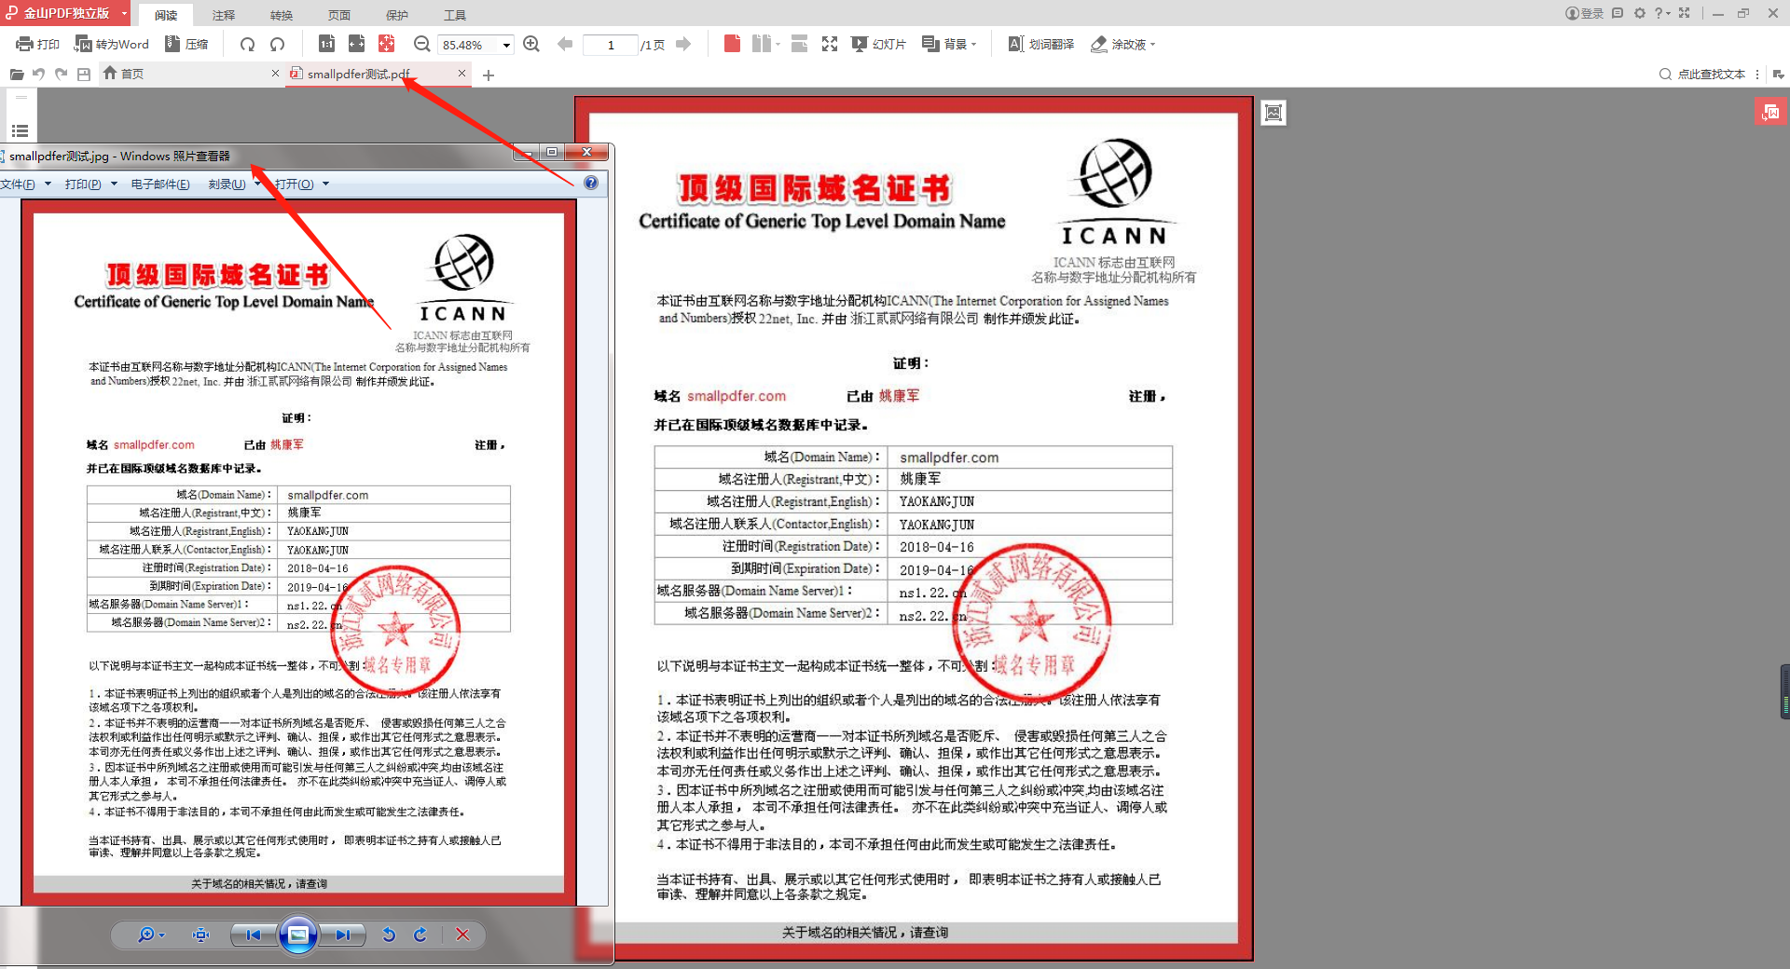Open the zoom level 85.48% dropdown
Viewport: 1790px width, 969px height.
tap(507, 45)
